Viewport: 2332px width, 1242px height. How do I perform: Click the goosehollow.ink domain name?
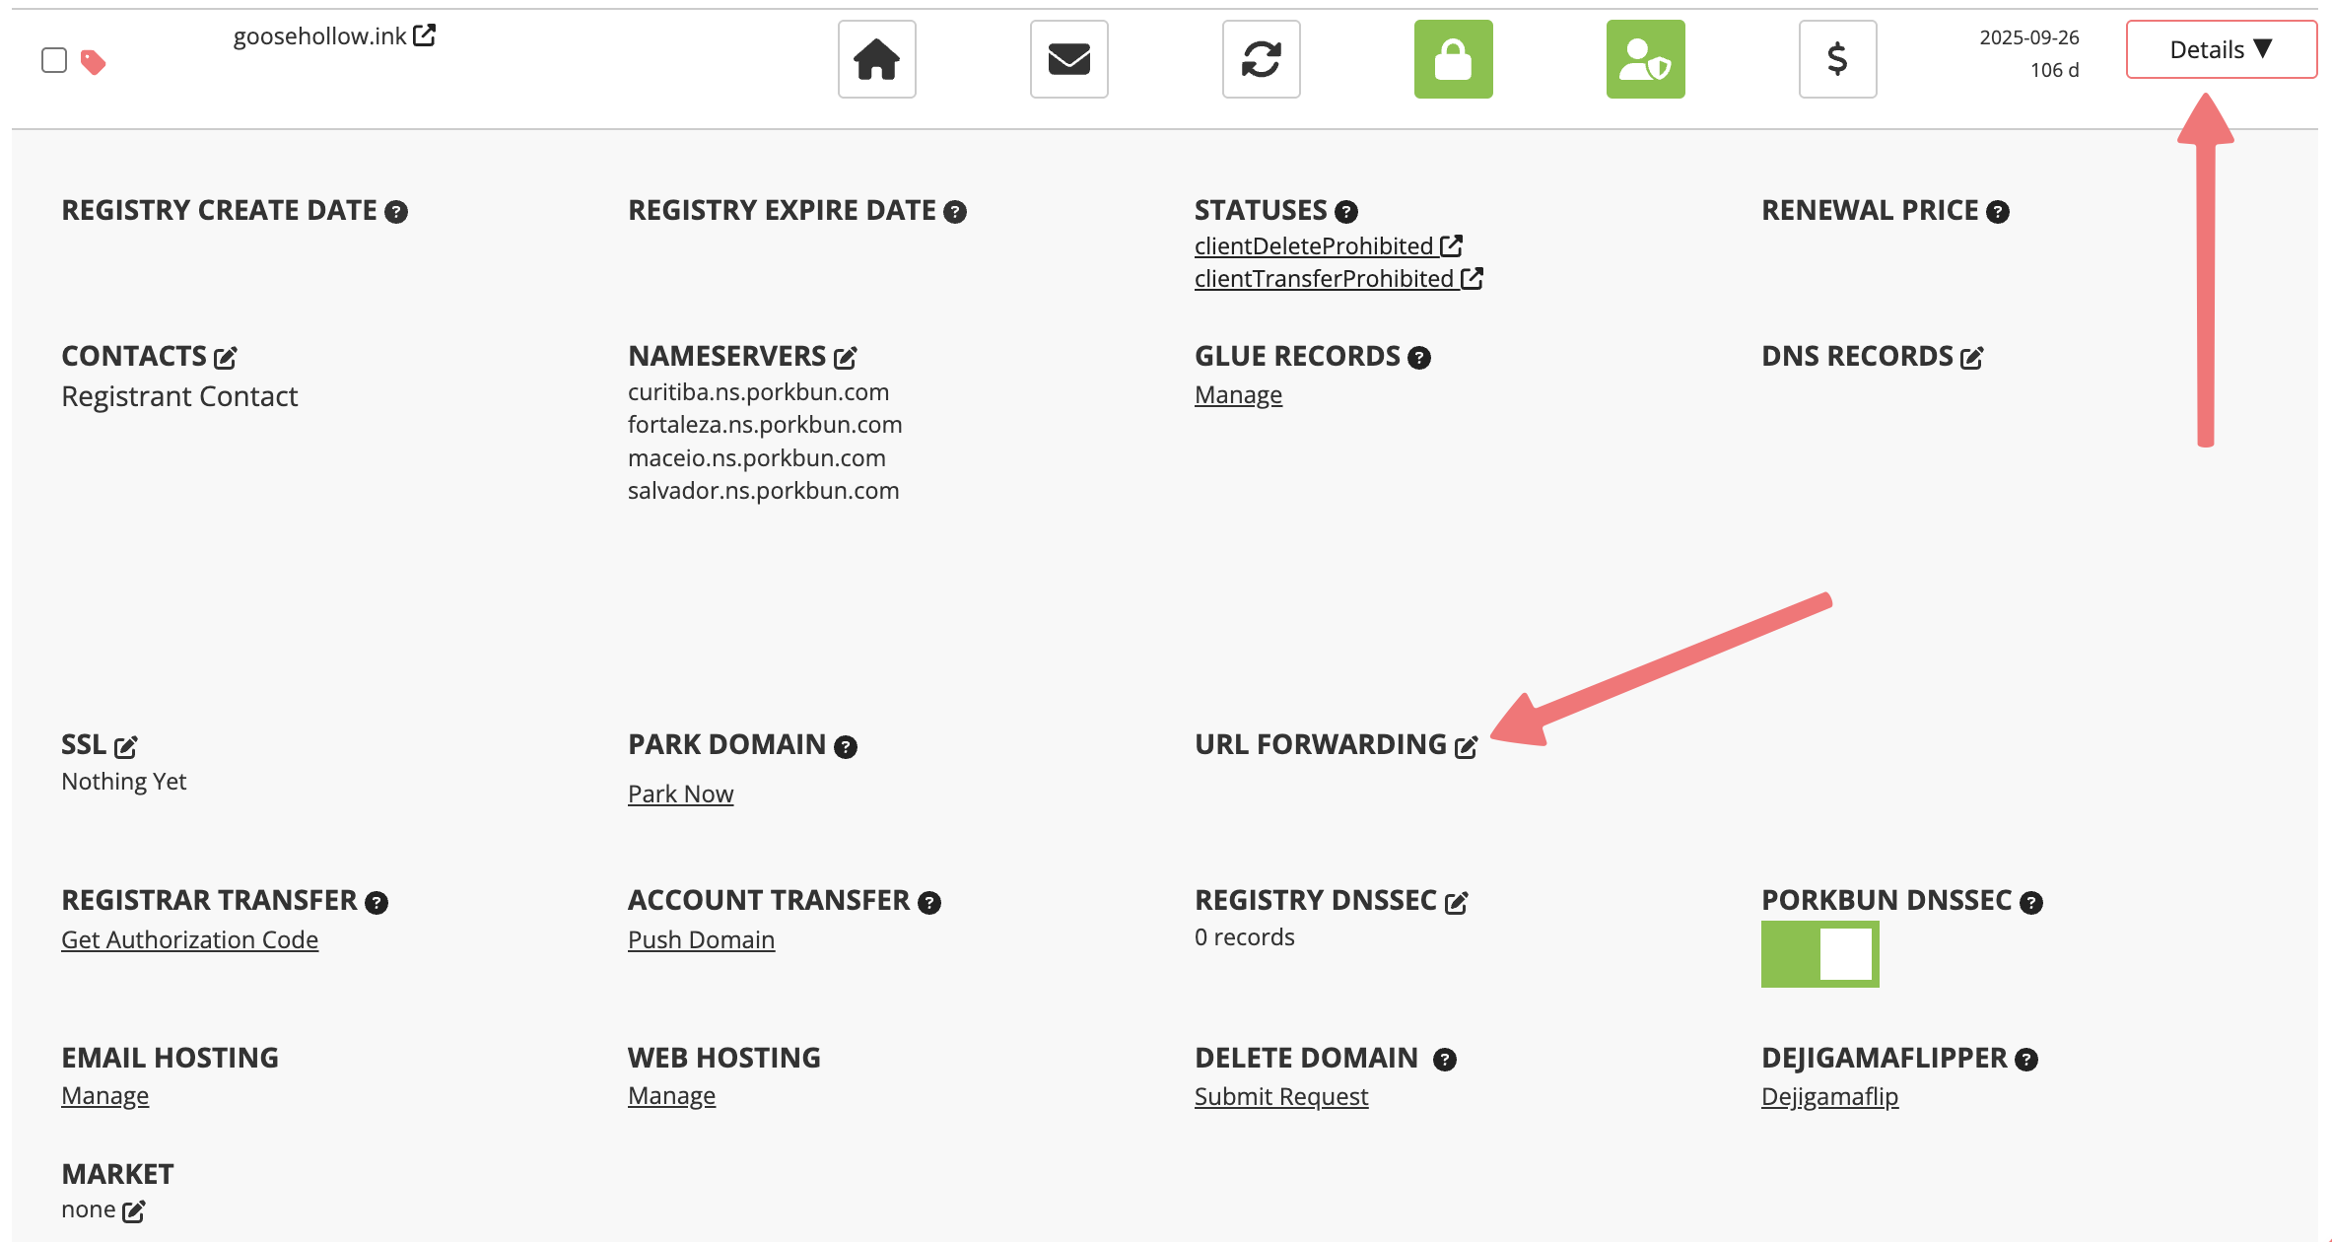(x=319, y=36)
